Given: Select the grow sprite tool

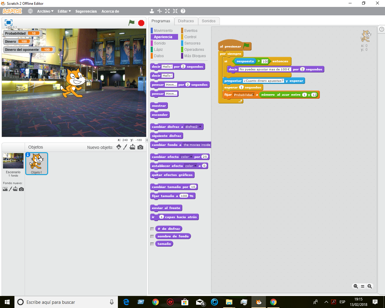Looking at the screenshot, I should (167, 11).
